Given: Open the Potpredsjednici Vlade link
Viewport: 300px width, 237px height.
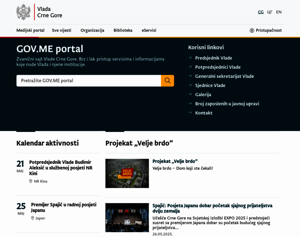Looking at the screenshot, I should [x=218, y=67].
